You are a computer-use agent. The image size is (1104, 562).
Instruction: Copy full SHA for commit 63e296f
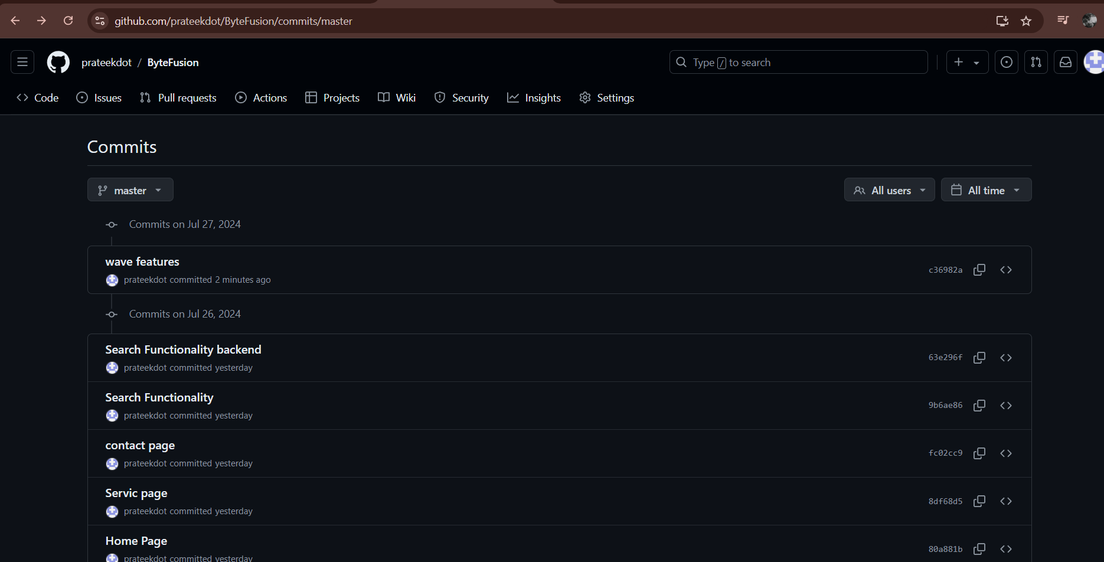click(x=979, y=358)
